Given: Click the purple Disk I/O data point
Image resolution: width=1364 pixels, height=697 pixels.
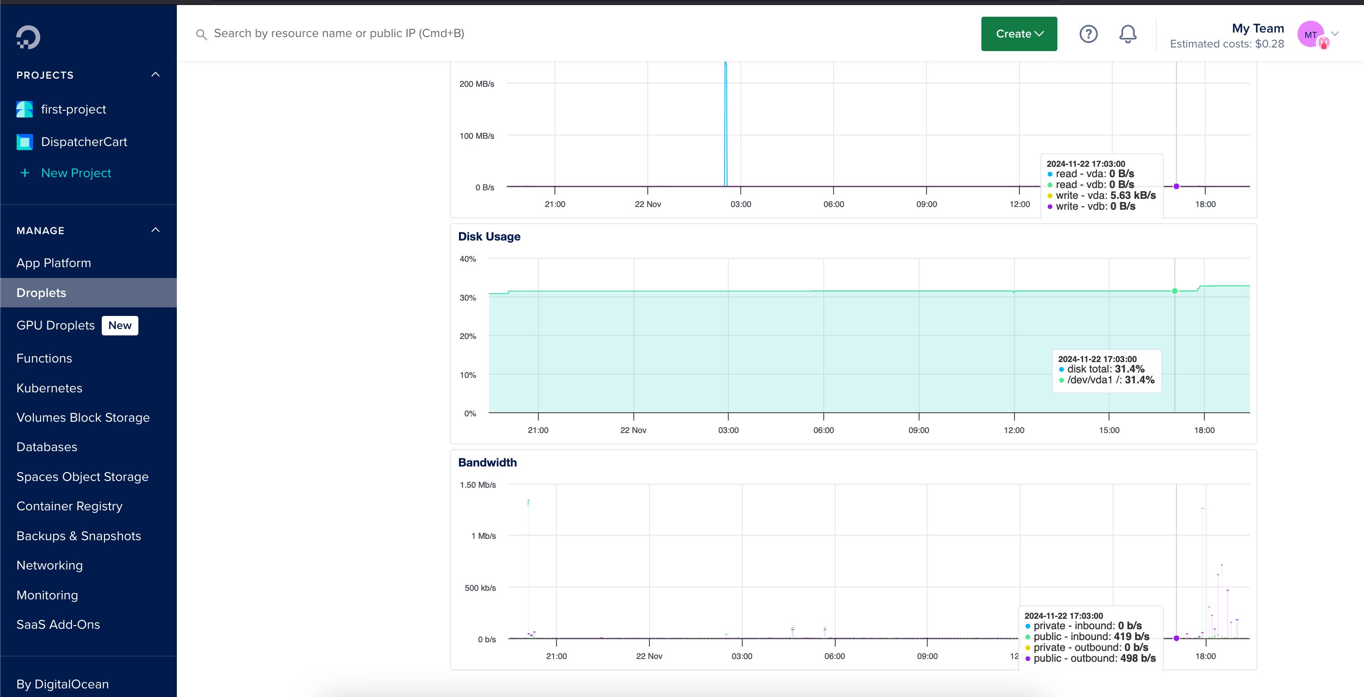Looking at the screenshot, I should [x=1176, y=186].
